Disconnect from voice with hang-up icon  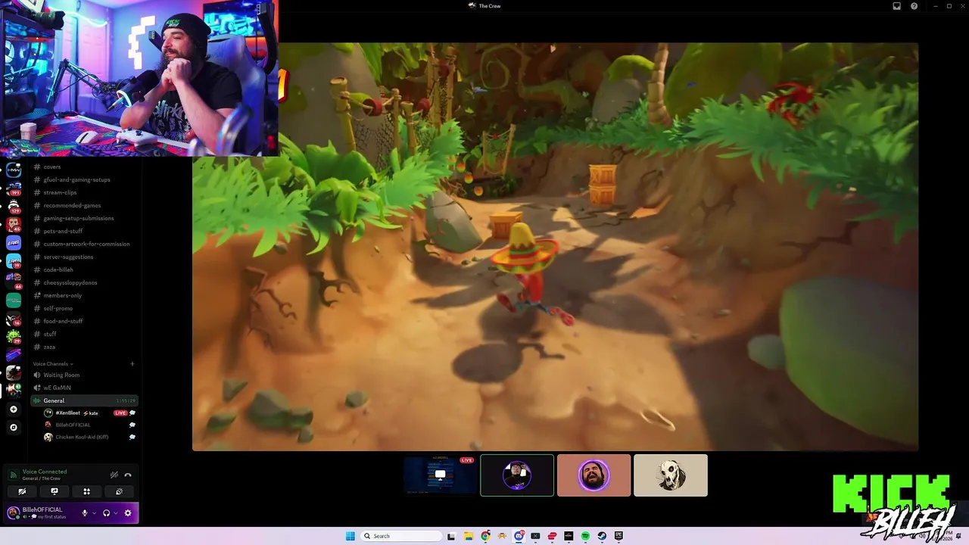click(128, 475)
